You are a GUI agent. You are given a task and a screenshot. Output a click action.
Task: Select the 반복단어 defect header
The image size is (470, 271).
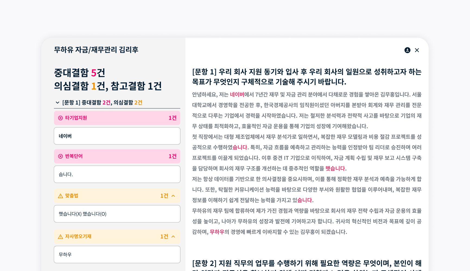[117, 156]
